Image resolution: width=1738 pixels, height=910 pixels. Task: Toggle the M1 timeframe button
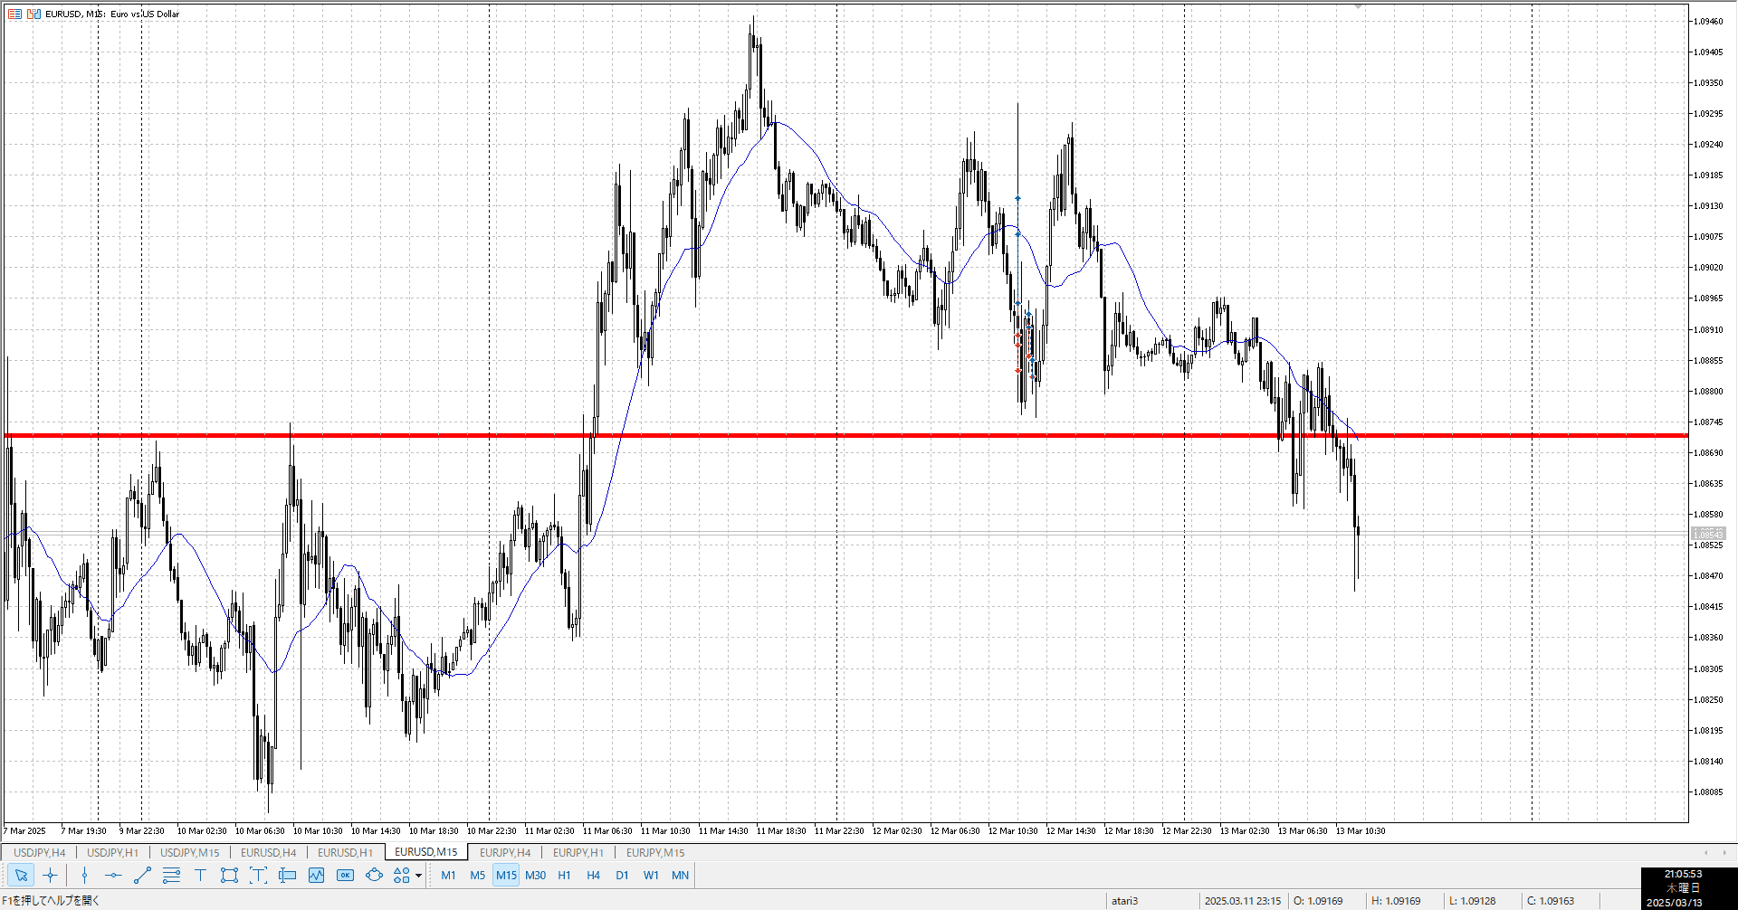[x=448, y=875]
